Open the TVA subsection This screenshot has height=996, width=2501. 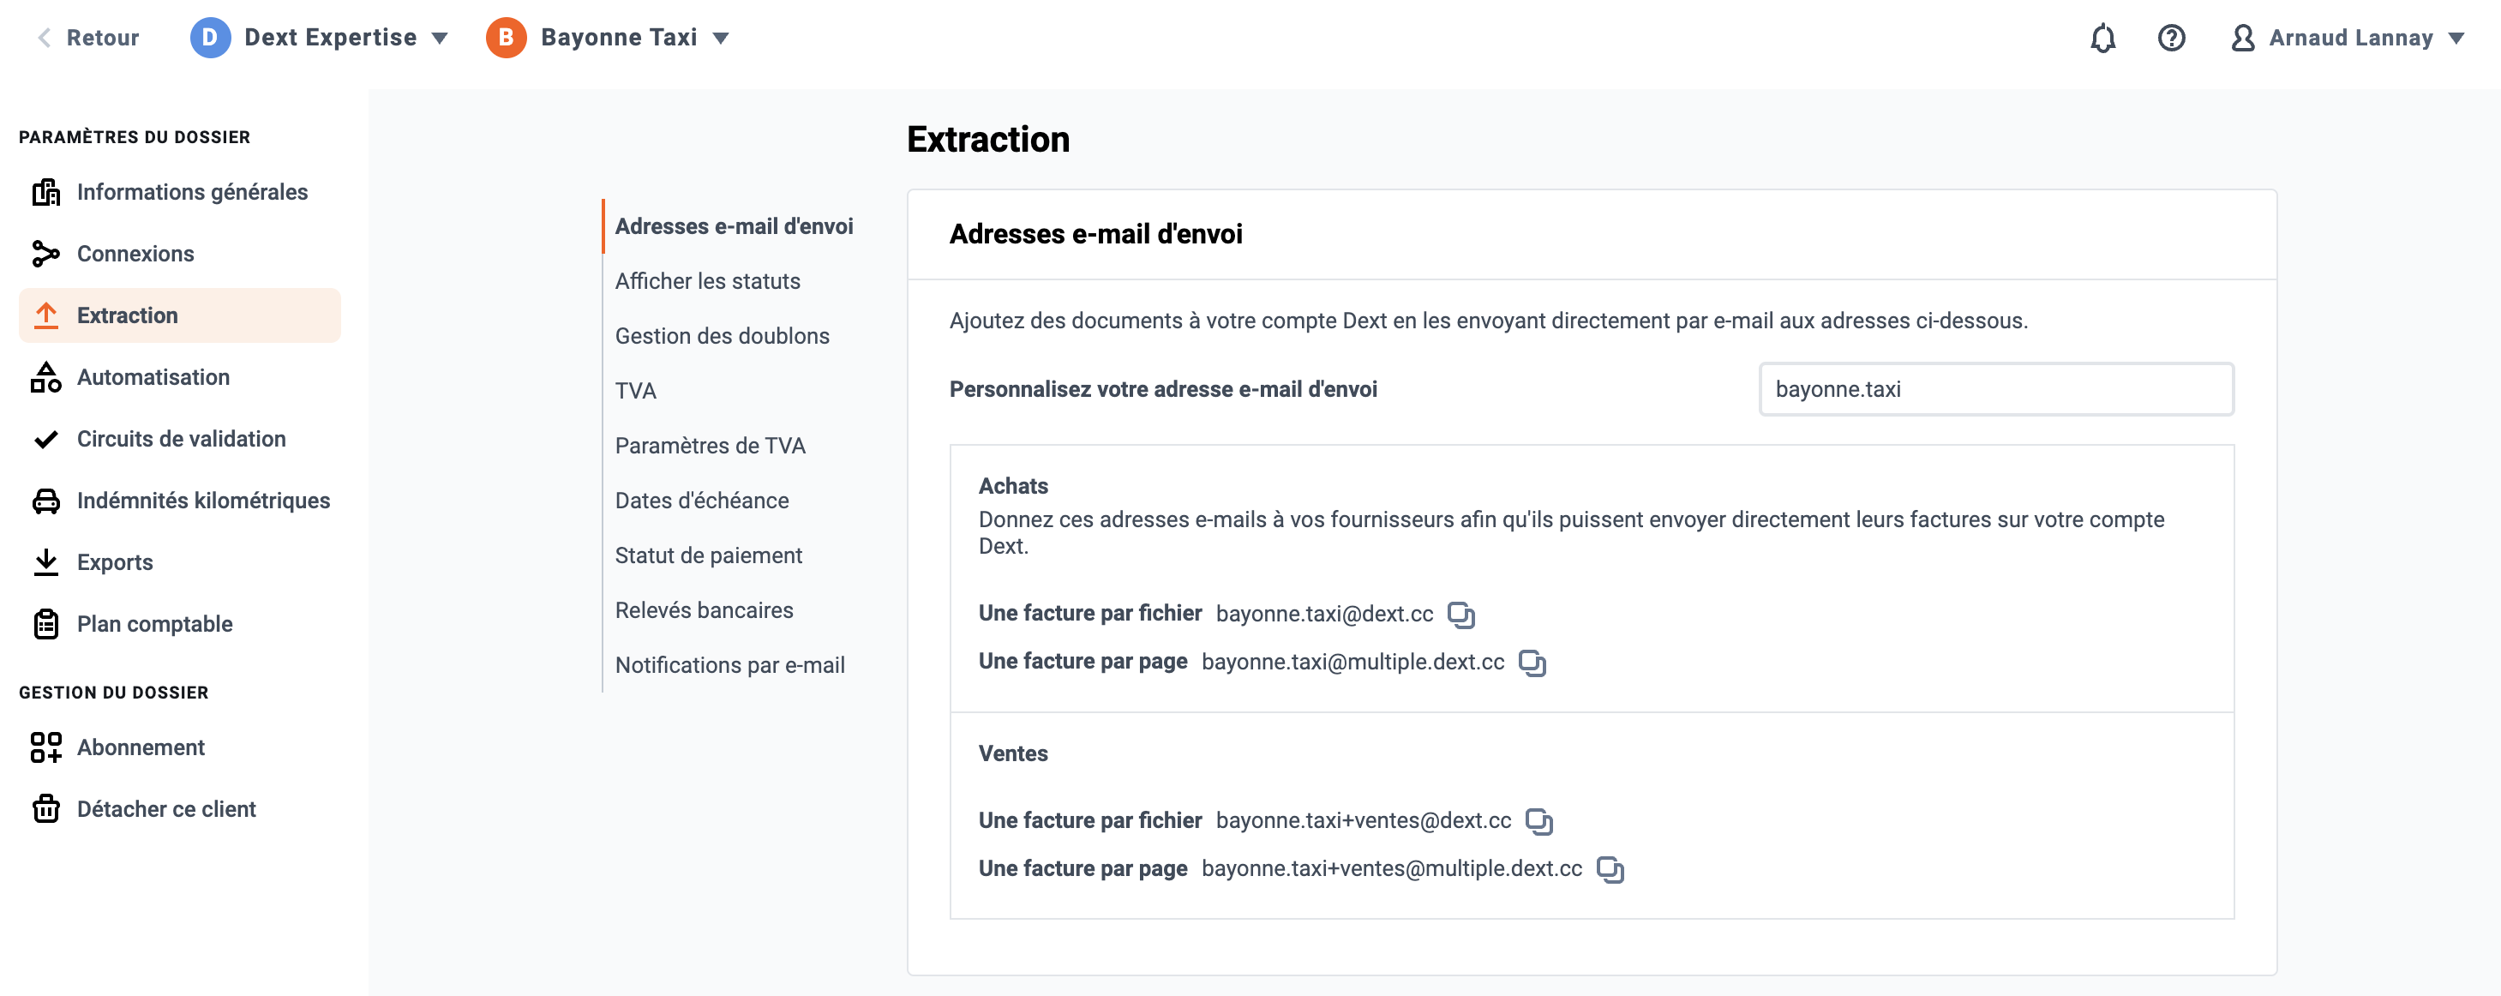(635, 391)
